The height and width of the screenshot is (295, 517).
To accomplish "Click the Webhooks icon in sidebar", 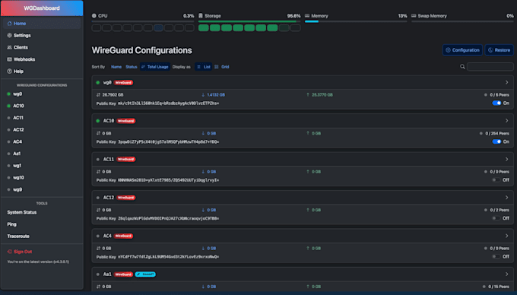I will pyautogui.click(x=10, y=59).
